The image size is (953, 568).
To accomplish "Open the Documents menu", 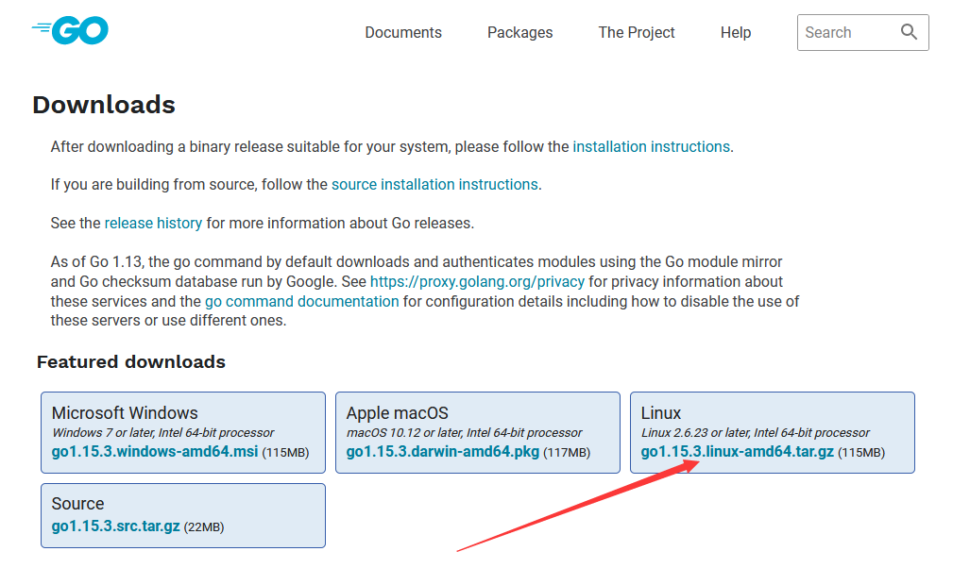I will coord(403,33).
